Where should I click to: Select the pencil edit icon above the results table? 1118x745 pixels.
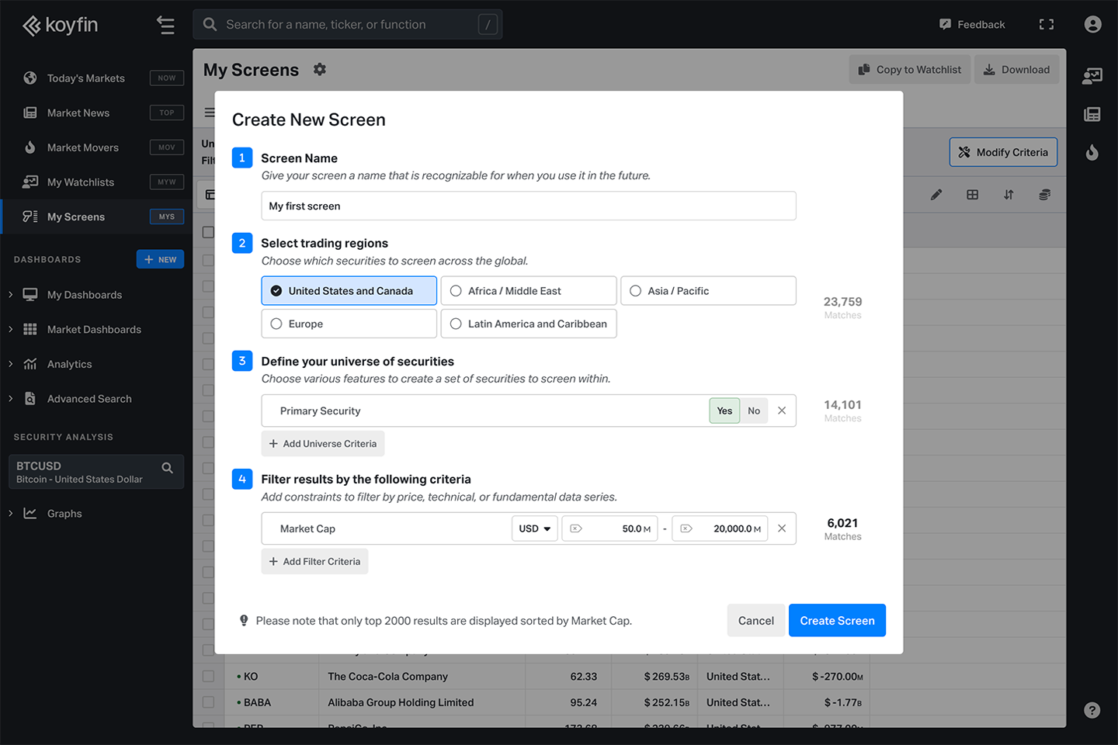(936, 195)
